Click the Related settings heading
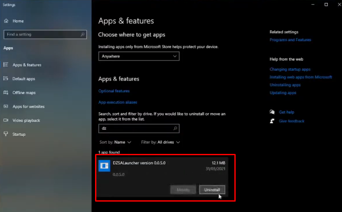Image resolution: width=342 pixels, height=212 pixels. pos(284,32)
